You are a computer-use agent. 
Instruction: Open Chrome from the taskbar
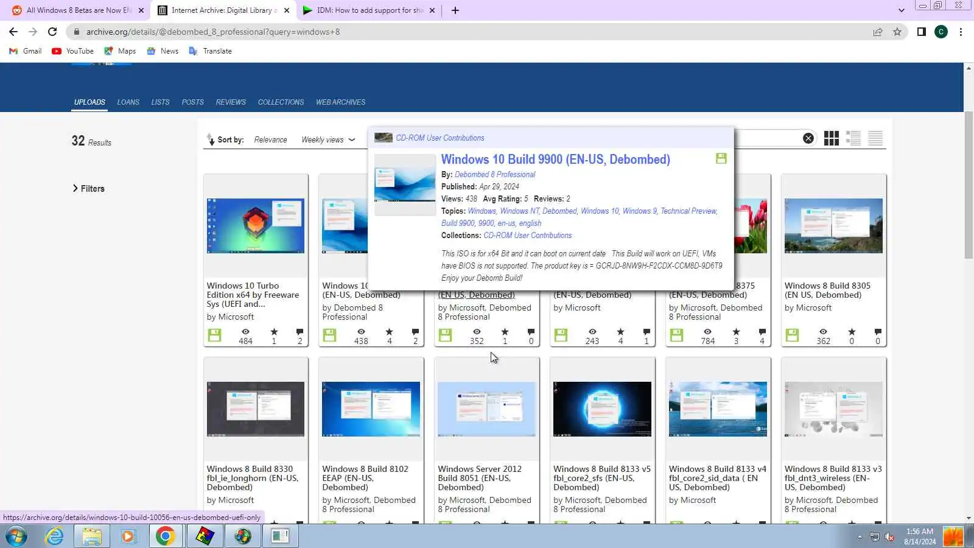click(x=166, y=536)
